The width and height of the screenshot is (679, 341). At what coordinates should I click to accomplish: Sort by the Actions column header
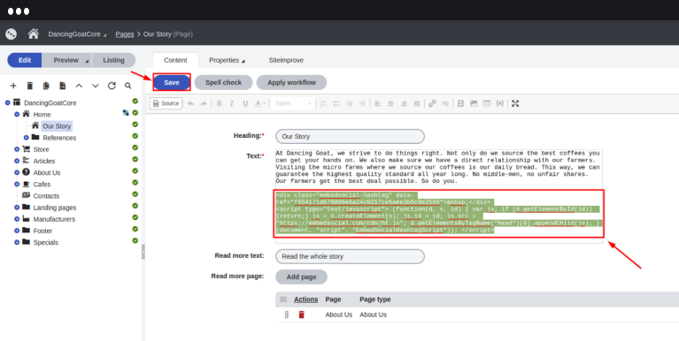(x=305, y=299)
